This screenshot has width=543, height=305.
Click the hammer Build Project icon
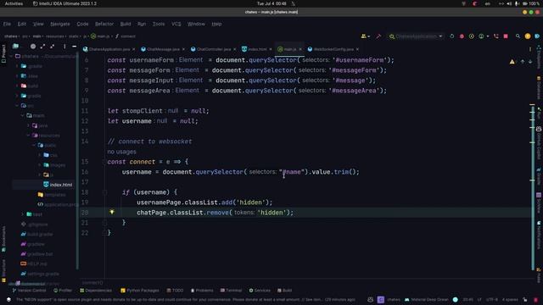click(378, 36)
